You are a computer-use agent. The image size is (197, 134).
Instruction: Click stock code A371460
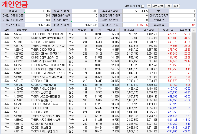click(18, 34)
